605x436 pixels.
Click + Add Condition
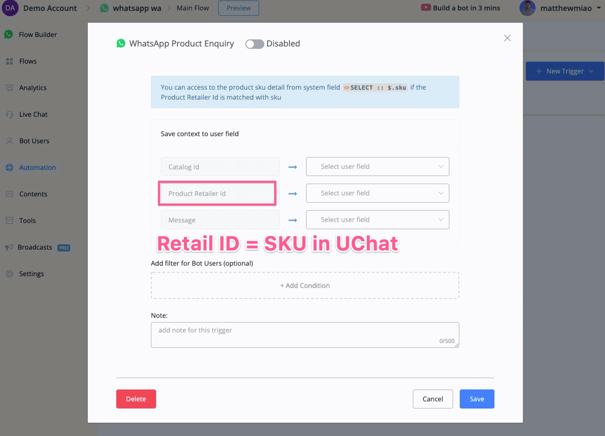305,286
